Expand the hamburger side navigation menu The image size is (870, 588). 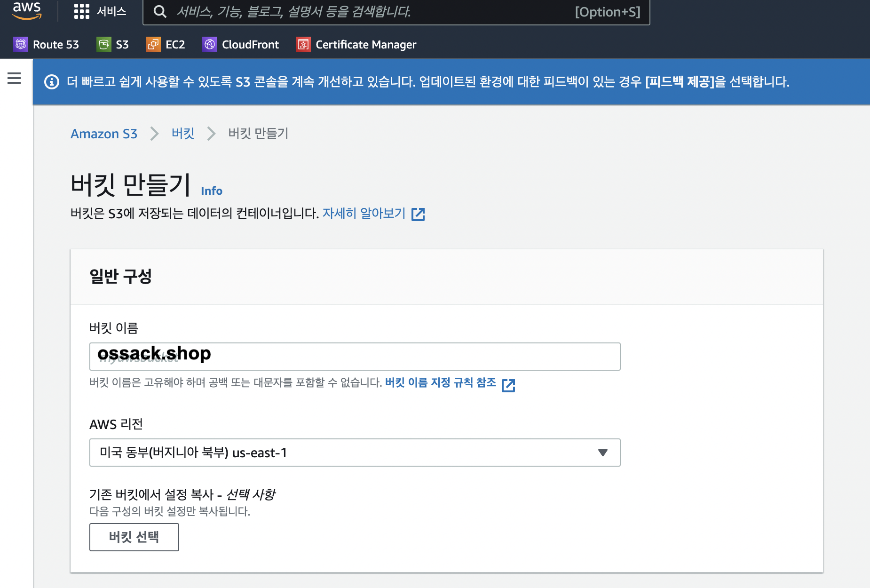coord(14,78)
